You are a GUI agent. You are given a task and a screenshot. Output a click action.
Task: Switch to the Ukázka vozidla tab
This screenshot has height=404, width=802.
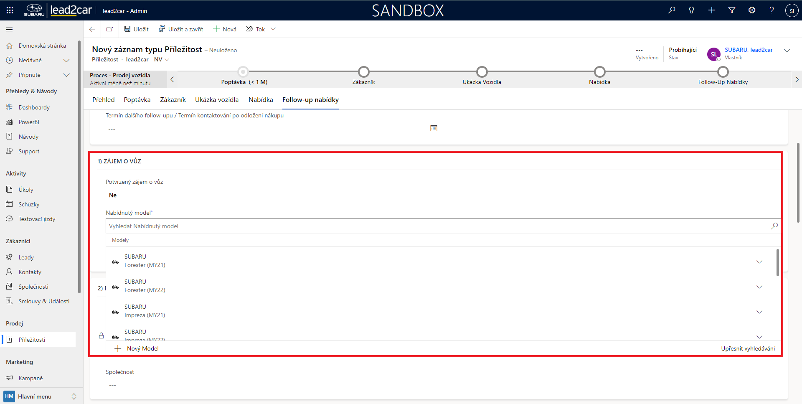pos(217,100)
